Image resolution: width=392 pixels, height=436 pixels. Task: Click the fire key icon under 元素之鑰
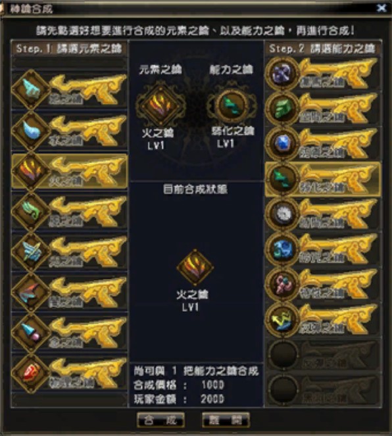(160, 106)
